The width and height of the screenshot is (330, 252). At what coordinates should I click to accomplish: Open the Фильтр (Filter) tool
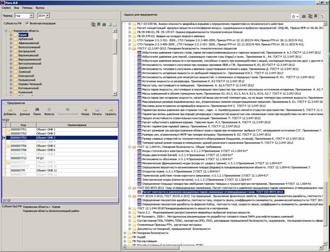[50, 110]
